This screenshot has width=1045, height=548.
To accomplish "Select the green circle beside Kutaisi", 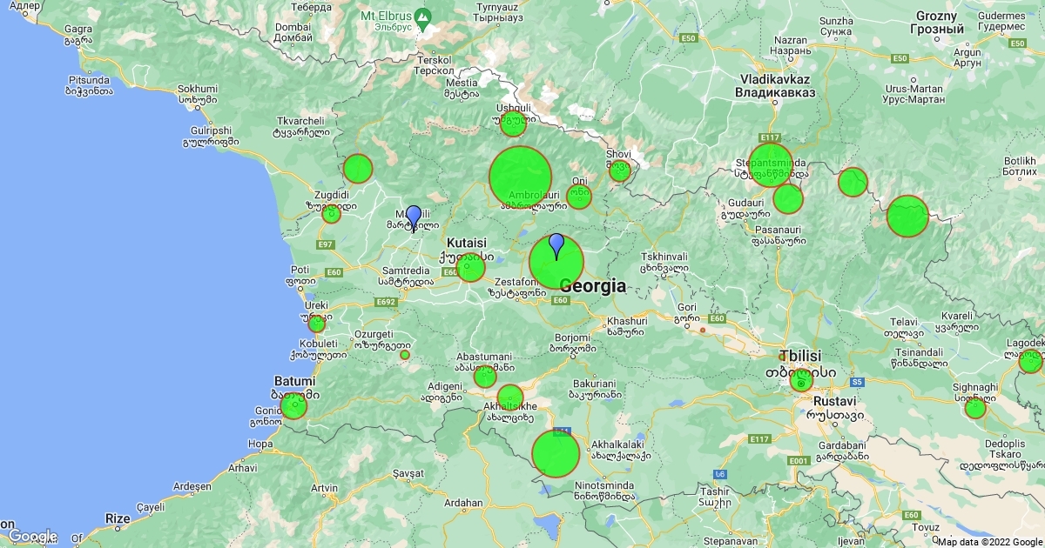I will [470, 267].
